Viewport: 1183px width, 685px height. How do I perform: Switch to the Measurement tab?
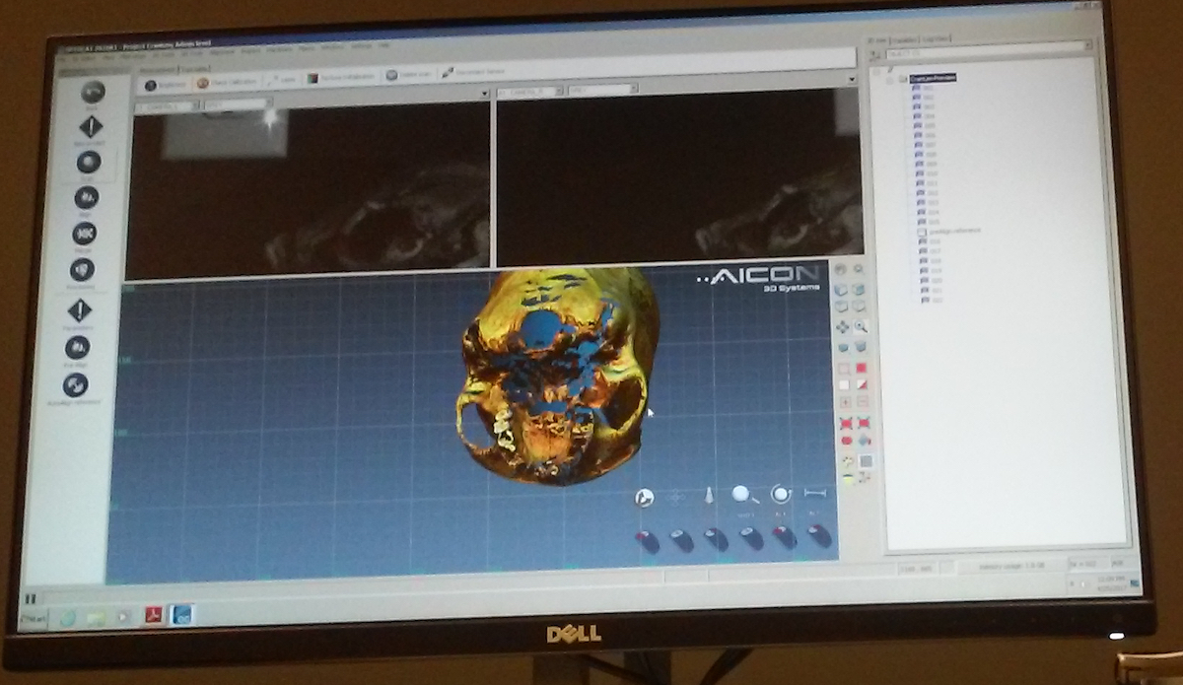click(158, 70)
